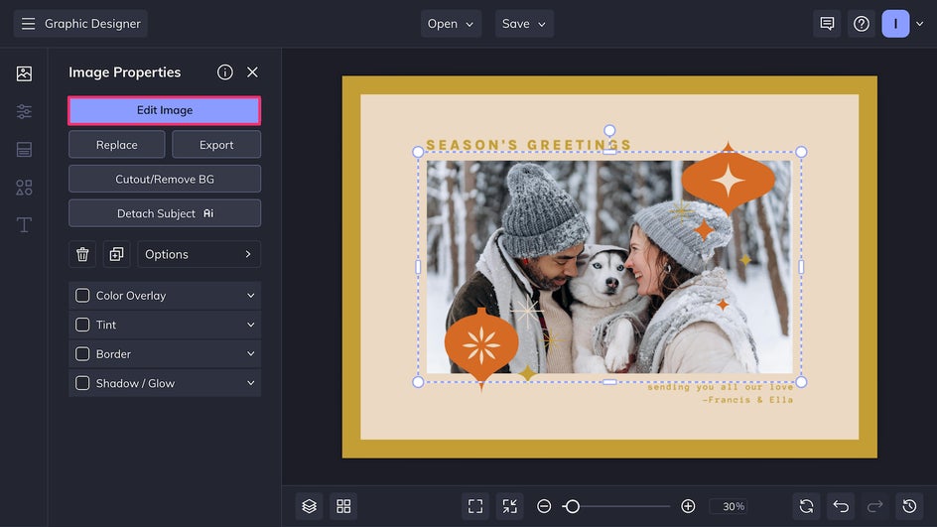Open the history clock icon
Image resolution: width=937 pixels, height=527 pixels.
pos(909,506)
